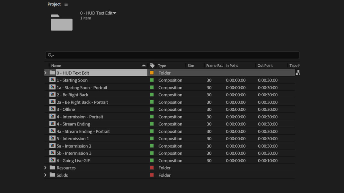Click the Out Point column header
Screen dimensions: 344x193
click(x=265, y=65)
